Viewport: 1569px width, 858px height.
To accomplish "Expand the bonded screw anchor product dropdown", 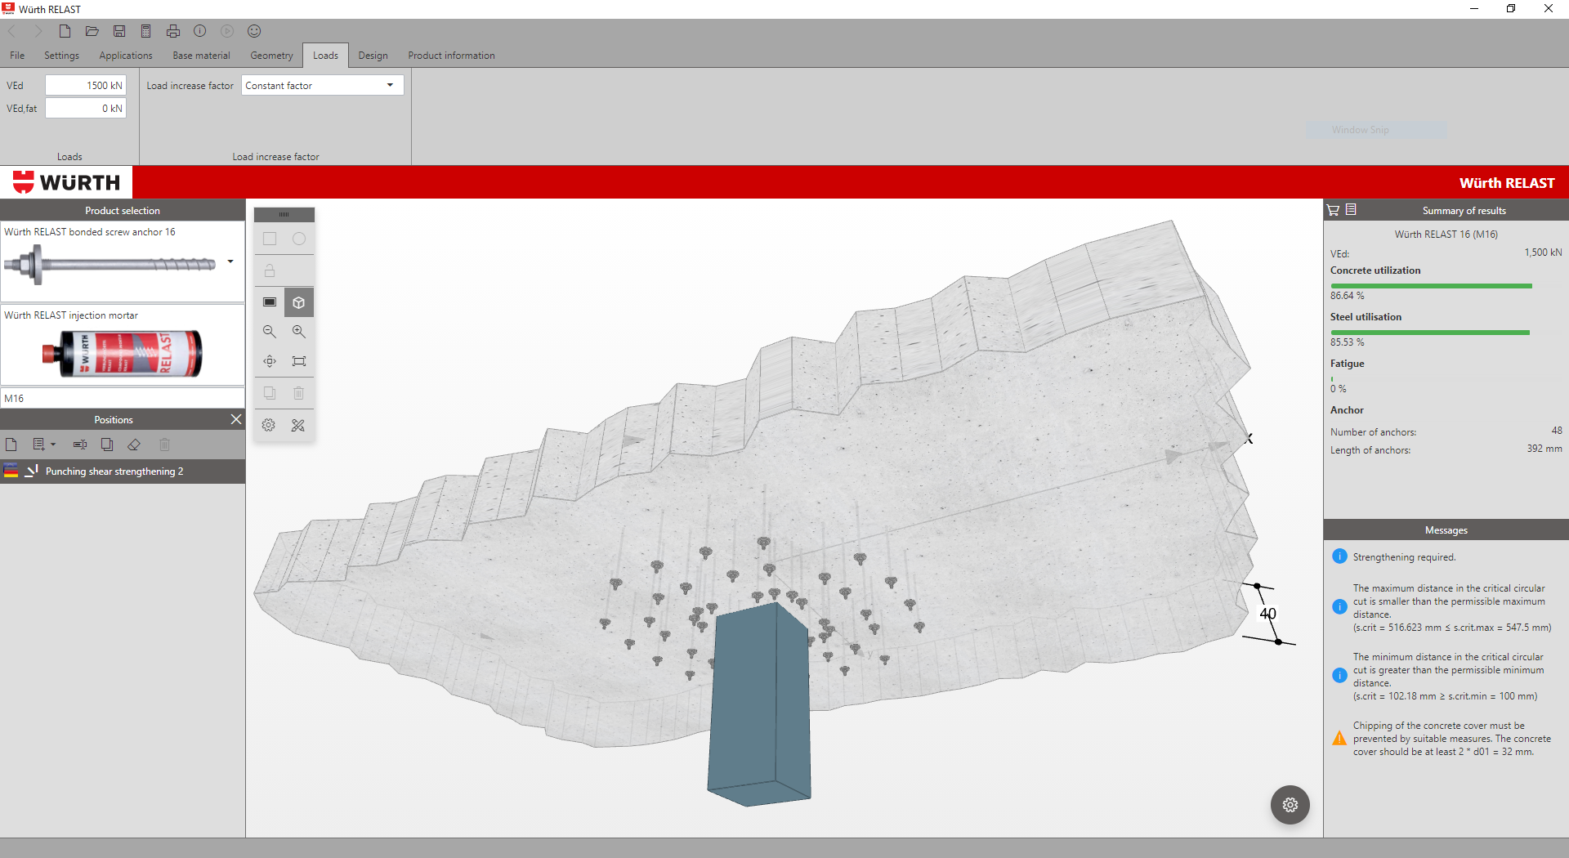I will pos(230,261).
